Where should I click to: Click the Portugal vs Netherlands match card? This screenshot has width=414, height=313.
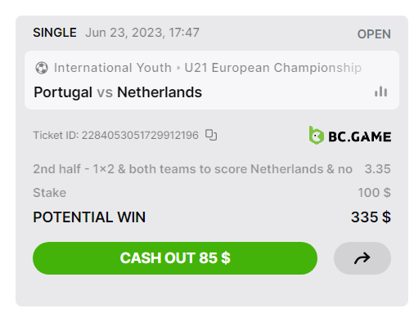pyautogui.click(x=212, y=80)
